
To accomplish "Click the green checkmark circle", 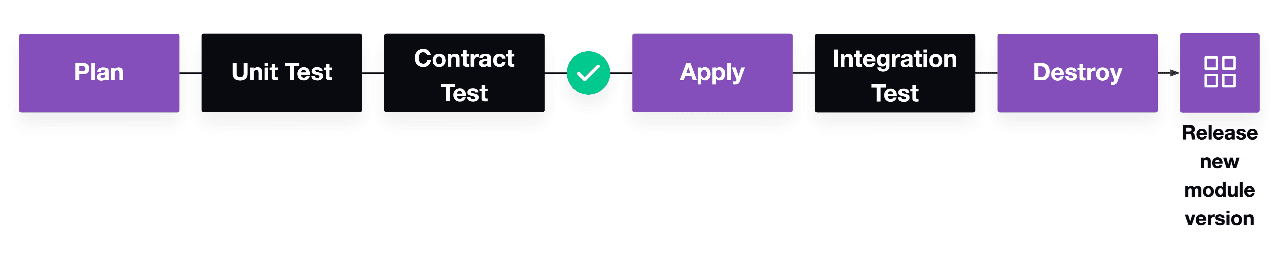I will [x=588, y=73].
